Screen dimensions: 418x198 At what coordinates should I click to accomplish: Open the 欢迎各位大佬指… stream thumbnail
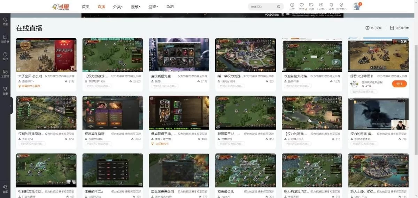pos(312,55)
